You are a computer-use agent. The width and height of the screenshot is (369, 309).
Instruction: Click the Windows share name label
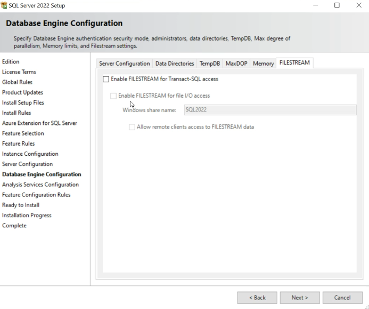pyautogui.click(x=149, y=110)
